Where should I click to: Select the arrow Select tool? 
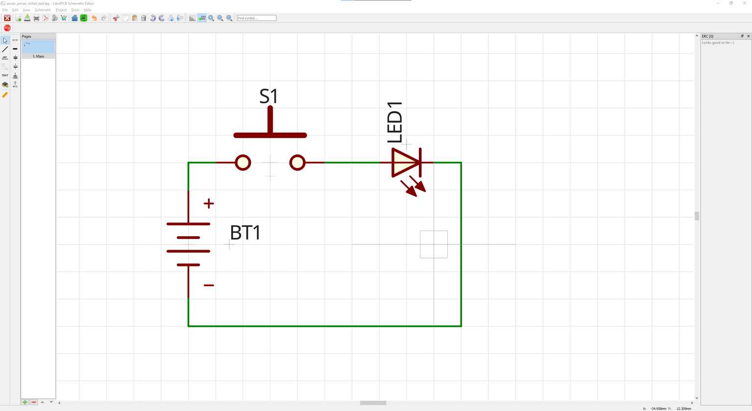coord(5,40)
